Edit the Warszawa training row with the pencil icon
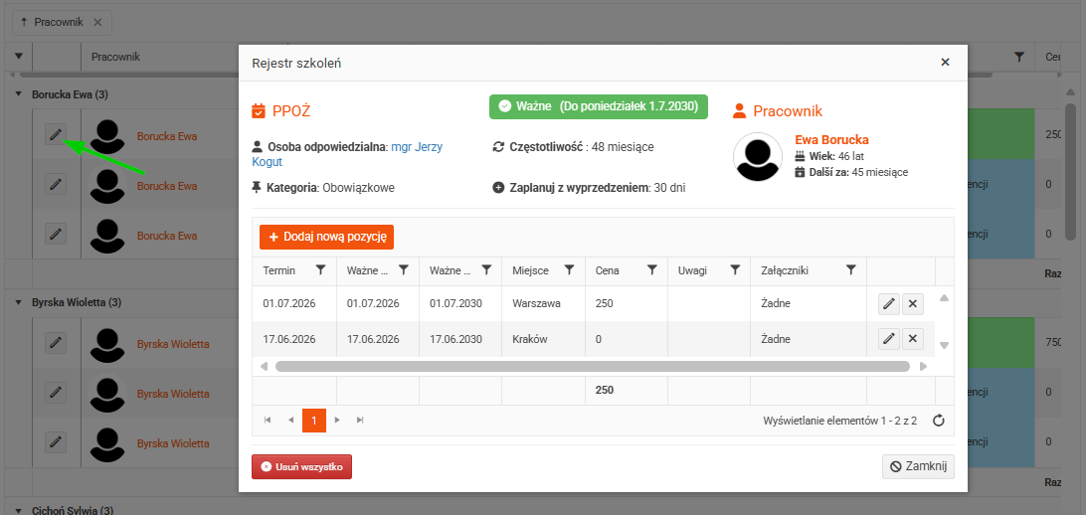 pyautogui.click(x=889, y=304)
